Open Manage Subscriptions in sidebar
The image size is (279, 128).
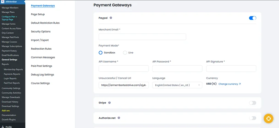12,46
